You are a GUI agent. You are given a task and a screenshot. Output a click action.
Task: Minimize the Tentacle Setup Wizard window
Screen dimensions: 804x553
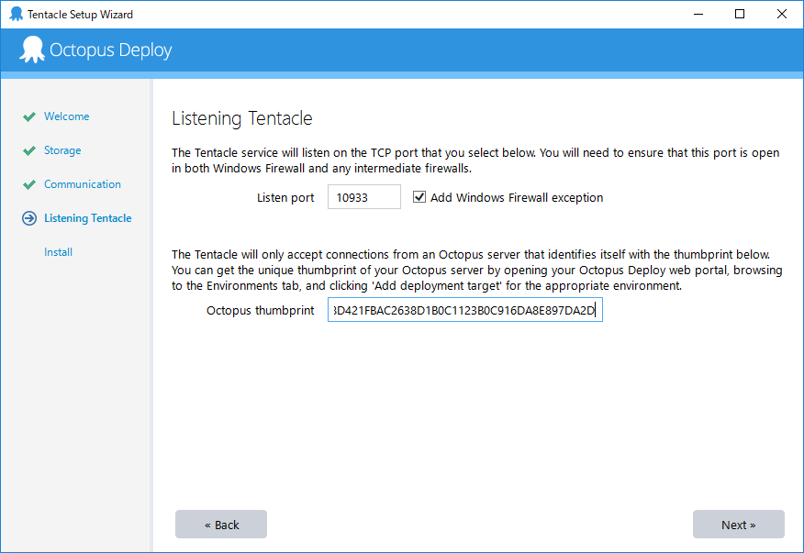pyautogui.click(x=698, y=14)
